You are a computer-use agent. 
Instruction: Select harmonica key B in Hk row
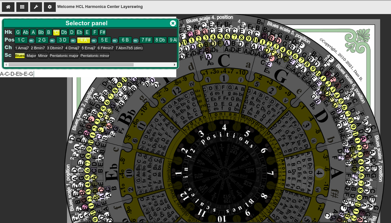(48, 32)
